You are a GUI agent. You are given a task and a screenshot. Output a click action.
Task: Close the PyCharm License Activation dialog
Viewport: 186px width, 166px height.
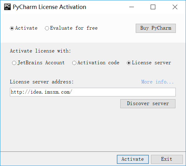point(175,7)
